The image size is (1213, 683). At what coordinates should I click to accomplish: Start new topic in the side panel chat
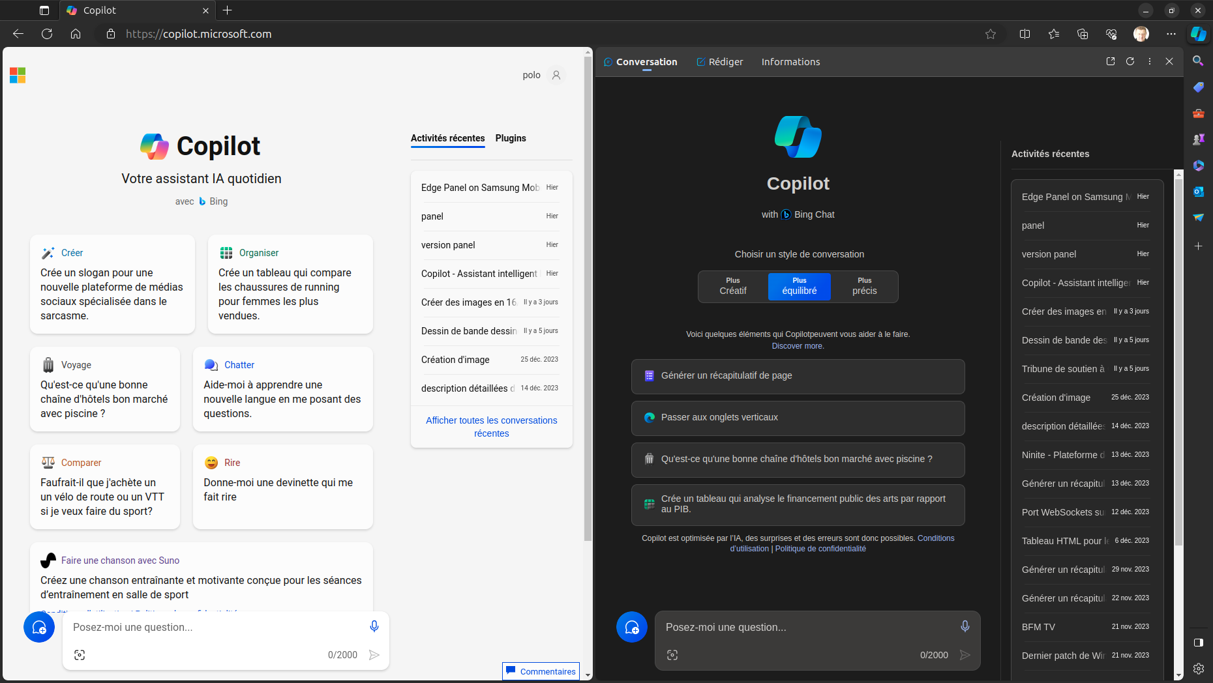(x=632, y=627)
